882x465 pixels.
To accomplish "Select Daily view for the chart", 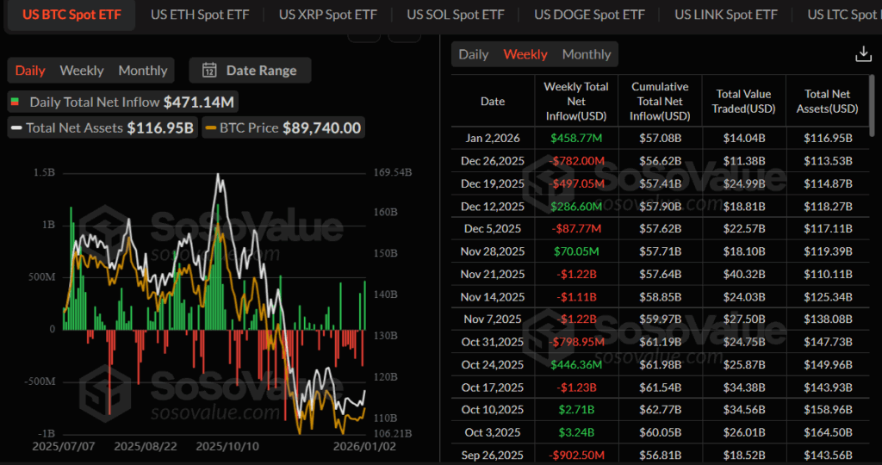I will 30,71.
